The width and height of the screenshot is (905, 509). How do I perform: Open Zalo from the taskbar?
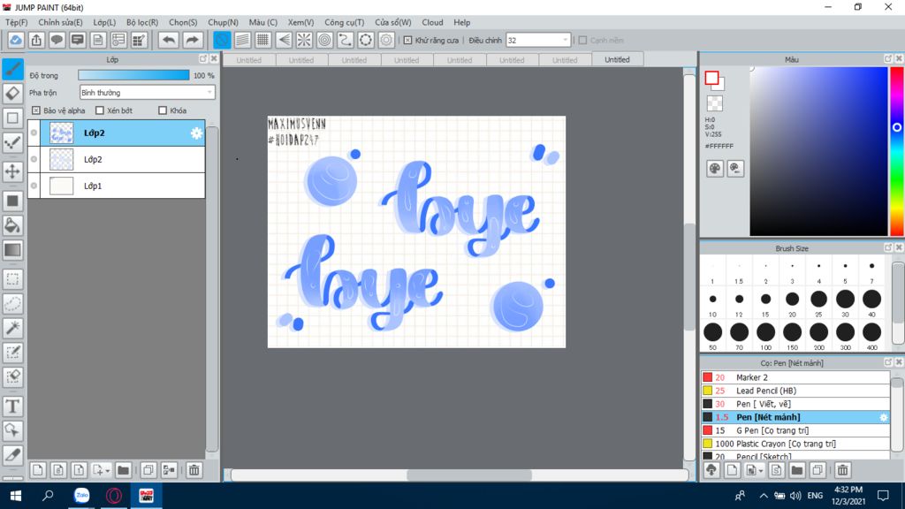pyautogui.click(x=81, y=496)
